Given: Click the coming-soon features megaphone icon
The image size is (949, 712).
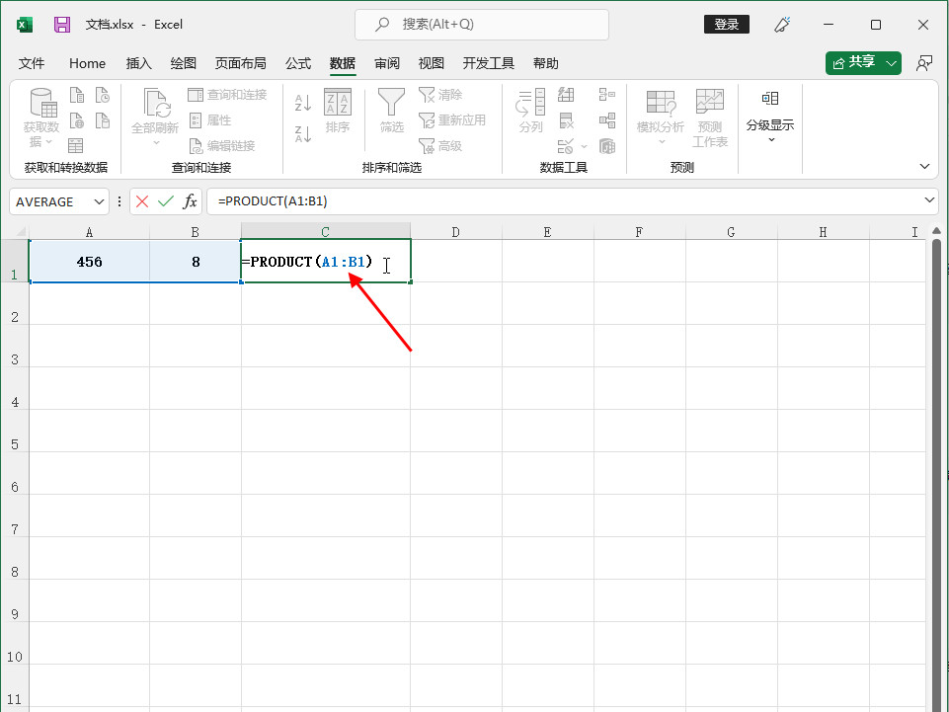Looking at the screenshot, I should (x=782, y=25).
